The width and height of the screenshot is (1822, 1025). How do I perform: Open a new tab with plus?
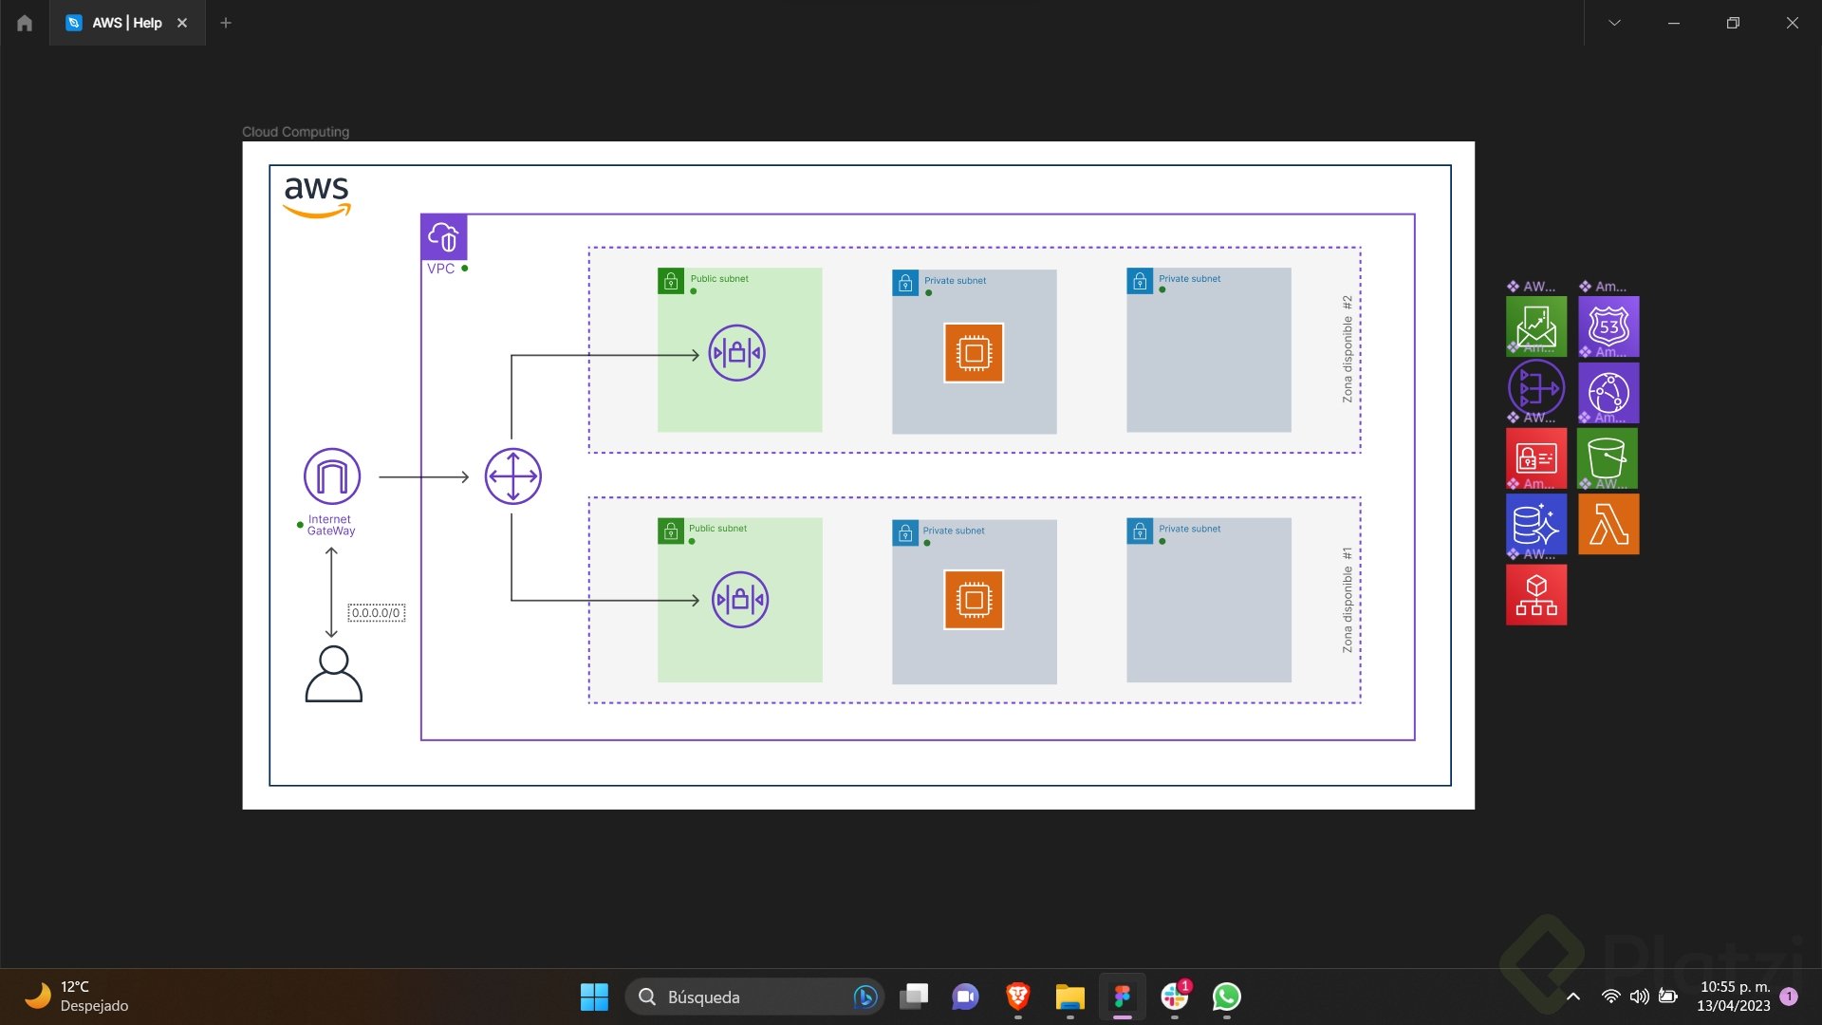click(226, 23)
